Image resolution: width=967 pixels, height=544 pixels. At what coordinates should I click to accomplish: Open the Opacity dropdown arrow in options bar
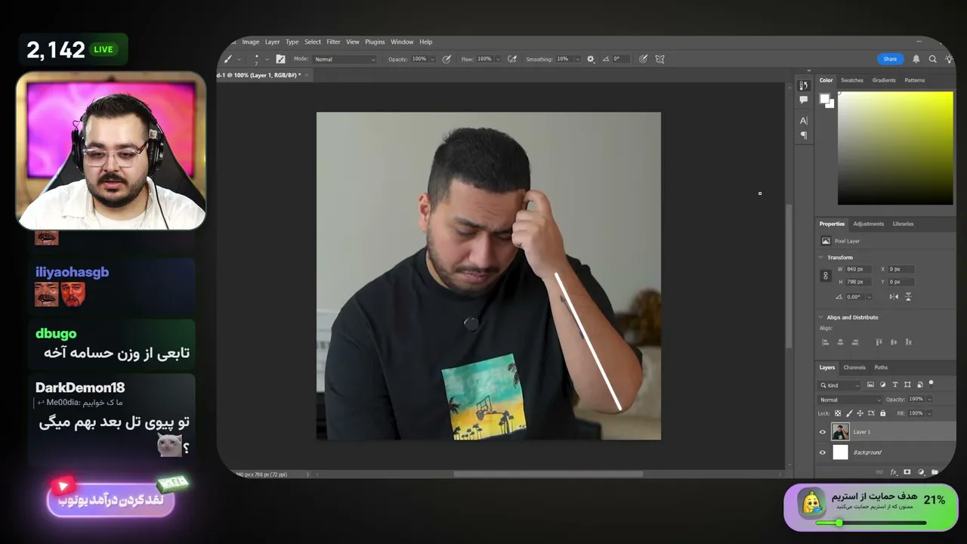pyautogui.click(x=432, y=59)
